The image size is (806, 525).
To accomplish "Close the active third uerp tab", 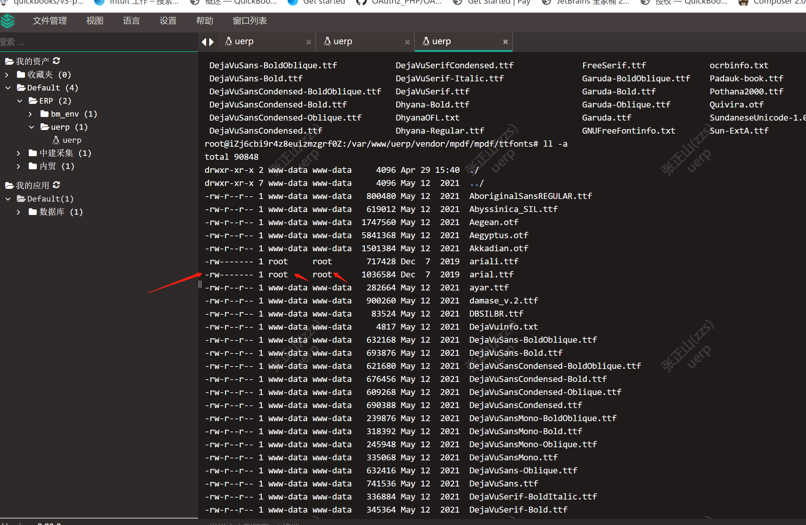I will (505, 41).
